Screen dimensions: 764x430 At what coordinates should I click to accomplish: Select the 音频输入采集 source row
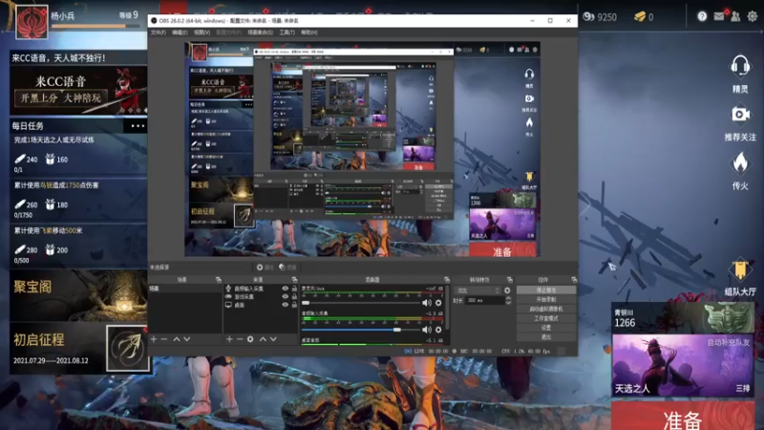[260, 289]
